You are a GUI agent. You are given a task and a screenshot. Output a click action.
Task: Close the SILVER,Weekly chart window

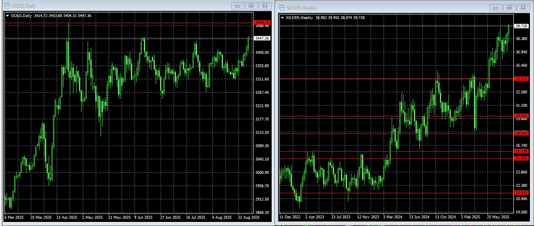point(523,8)
